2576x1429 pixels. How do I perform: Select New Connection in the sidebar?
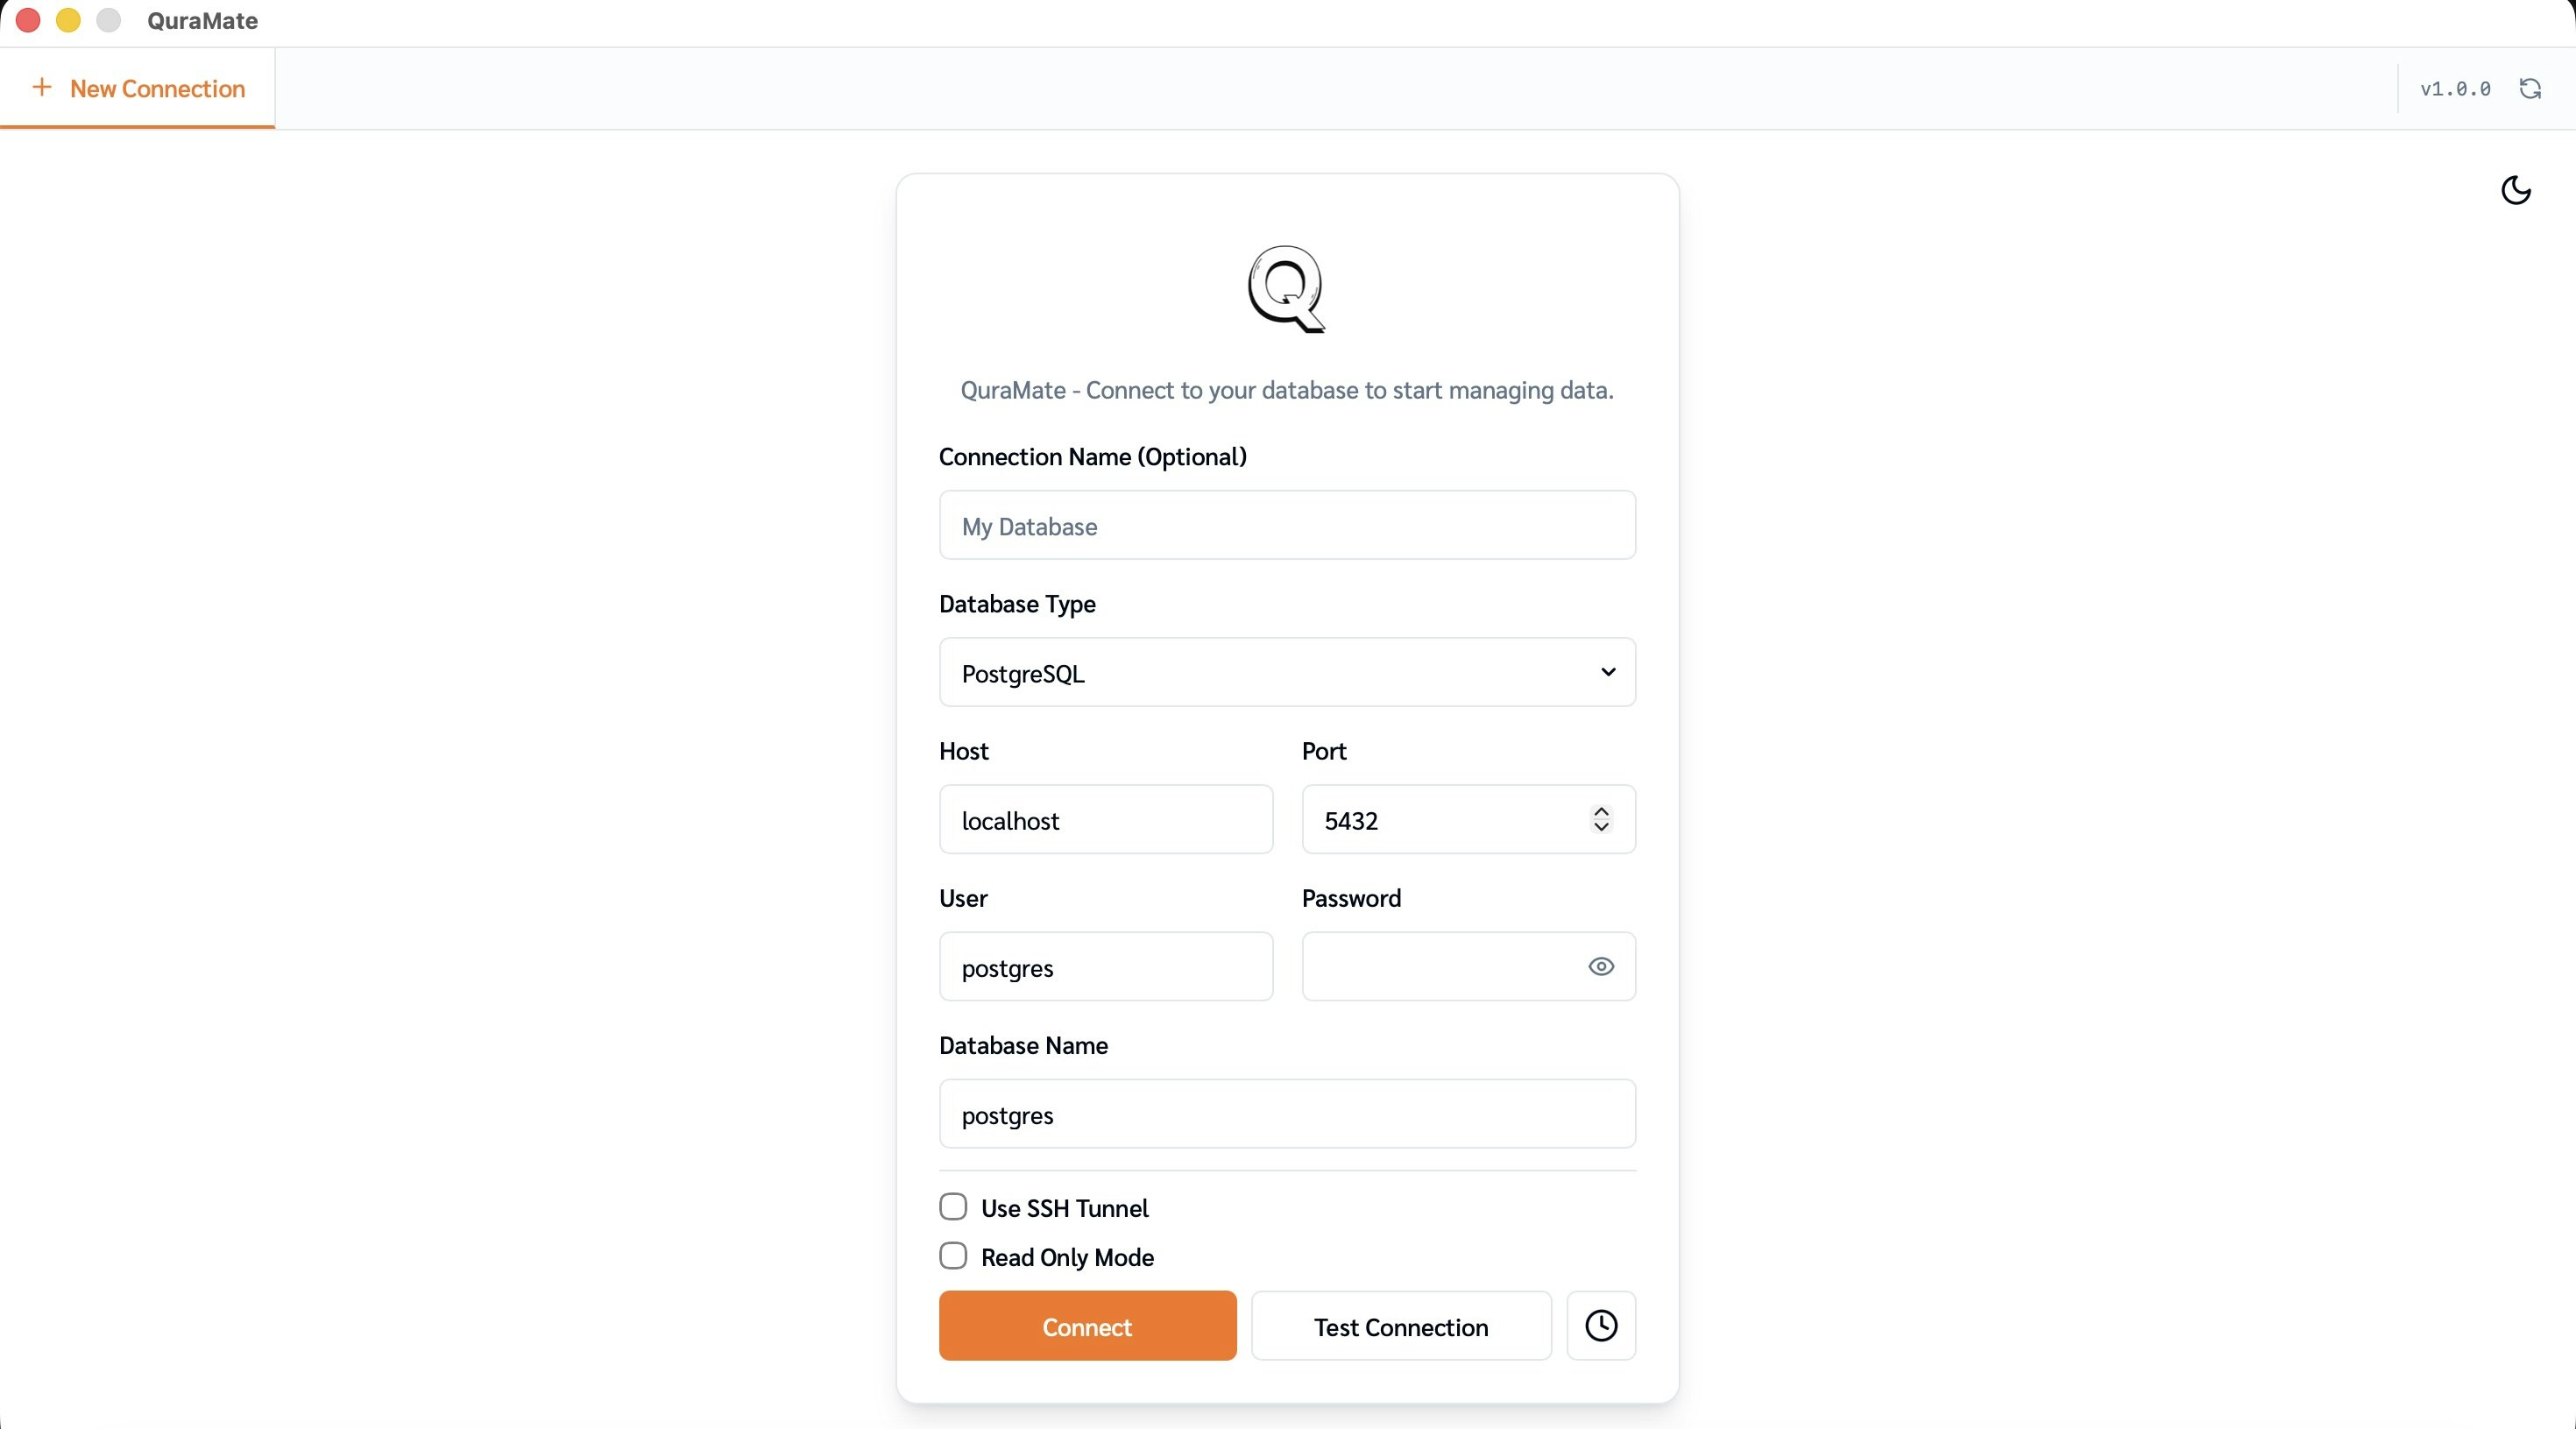(x=138, y=88)
